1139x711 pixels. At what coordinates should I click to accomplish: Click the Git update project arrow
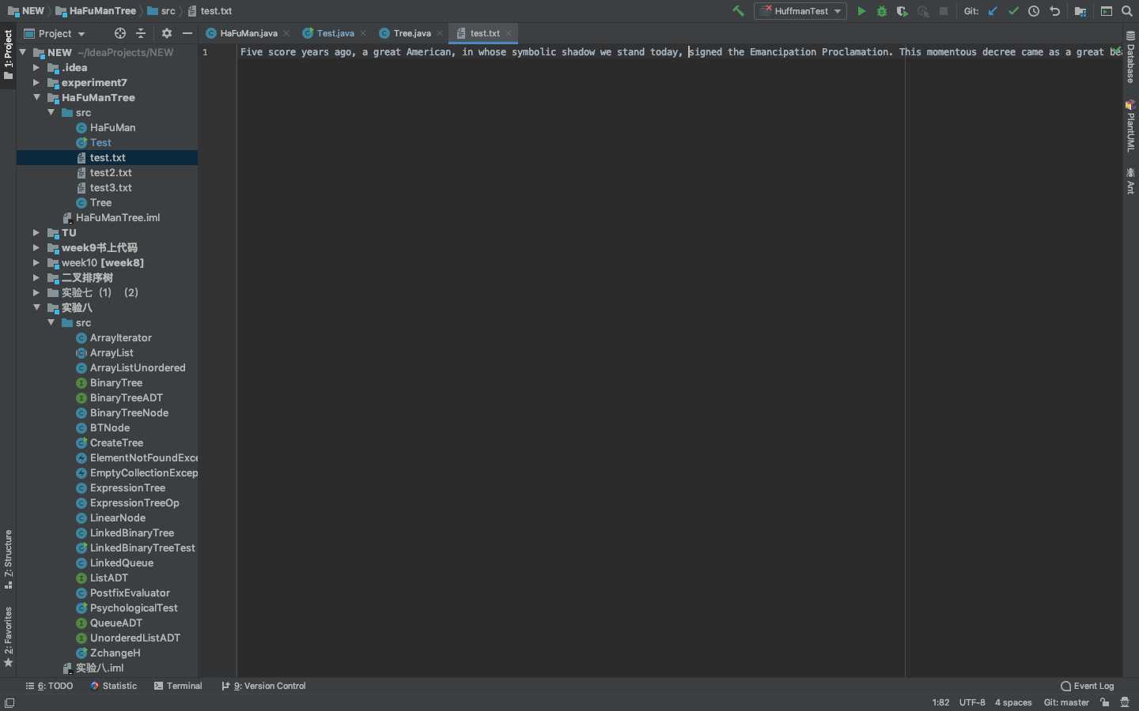993,11
